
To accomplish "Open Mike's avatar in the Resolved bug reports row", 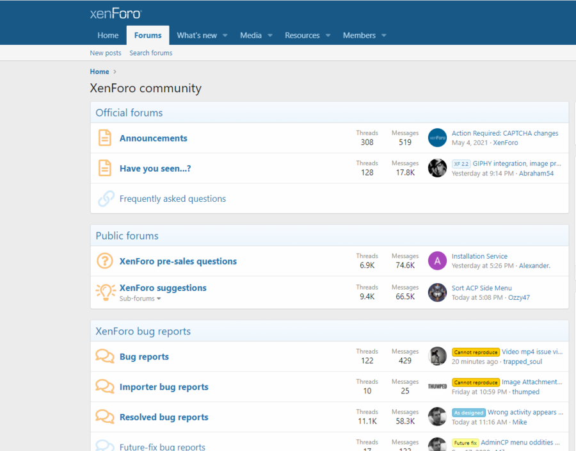I will [x=437, y=416].
